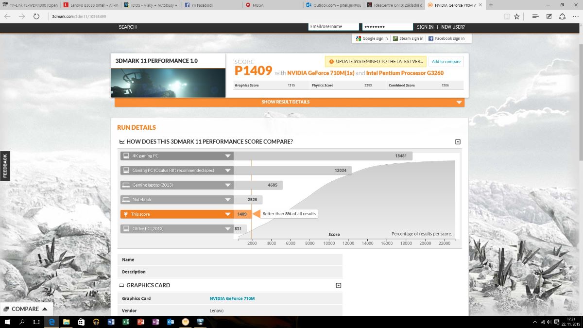This screenshot has height=328, width=583.
Task: Launch OneNote from the taskbar
Action: coord(155,322)
